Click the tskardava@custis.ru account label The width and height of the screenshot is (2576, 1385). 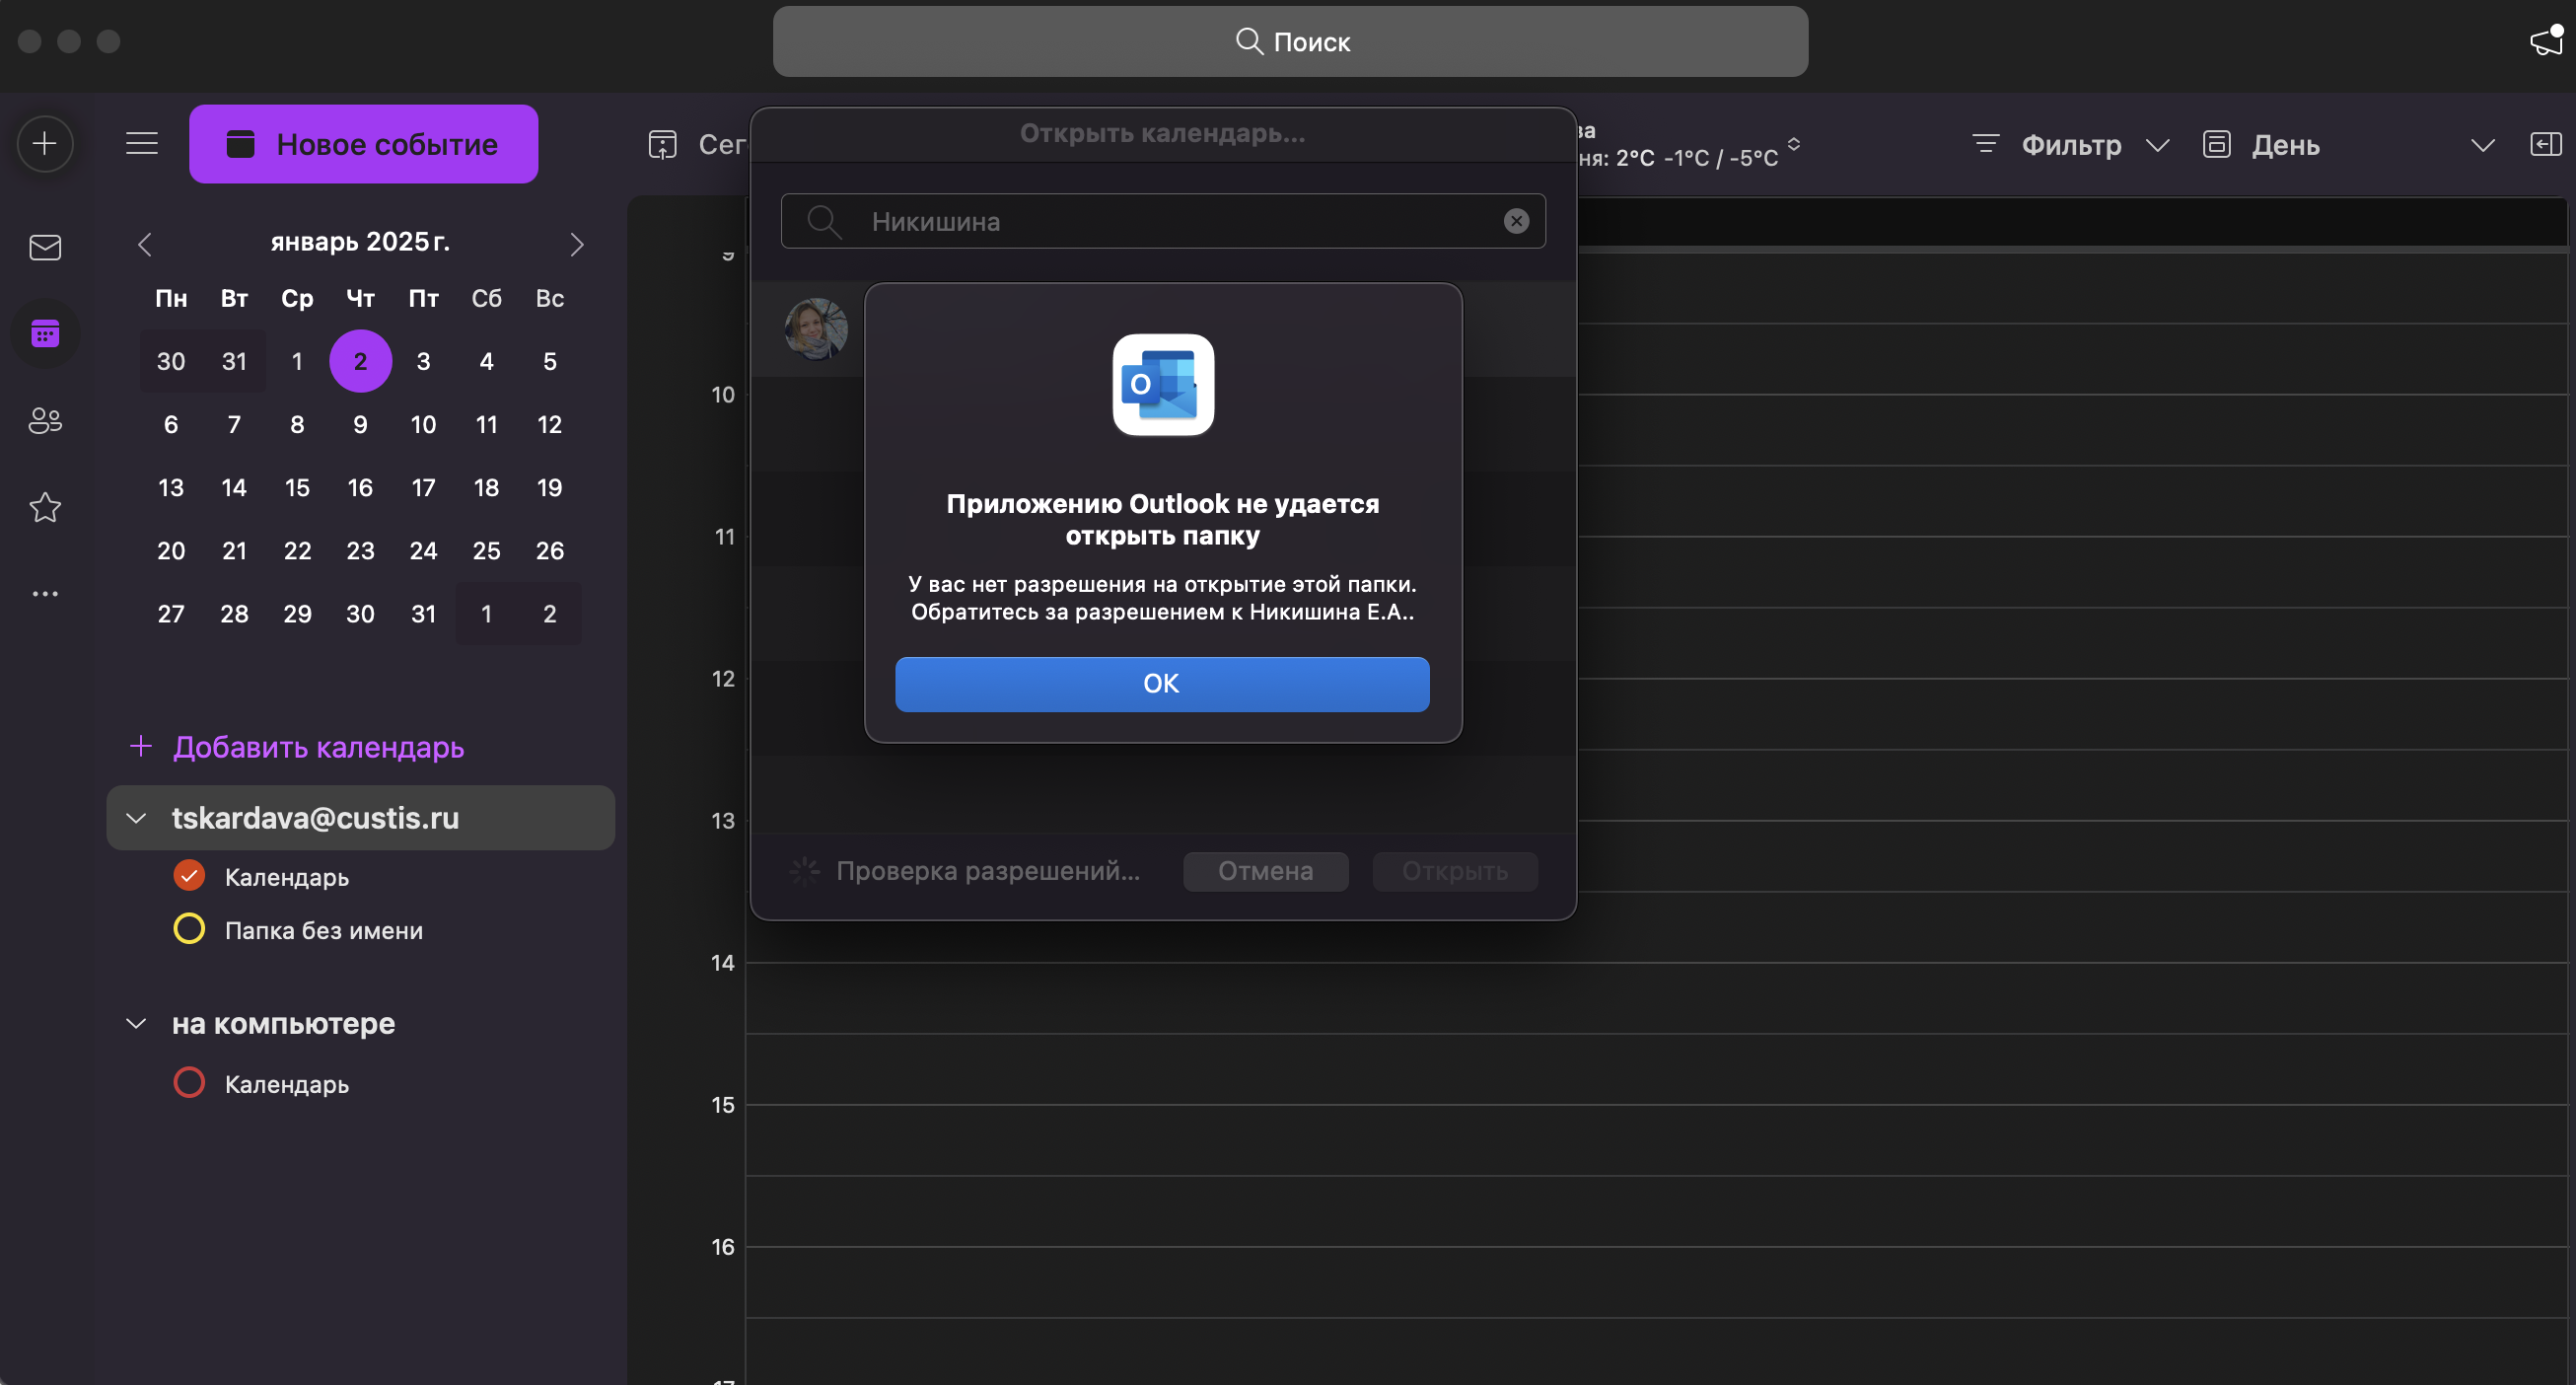coord(315,819)
